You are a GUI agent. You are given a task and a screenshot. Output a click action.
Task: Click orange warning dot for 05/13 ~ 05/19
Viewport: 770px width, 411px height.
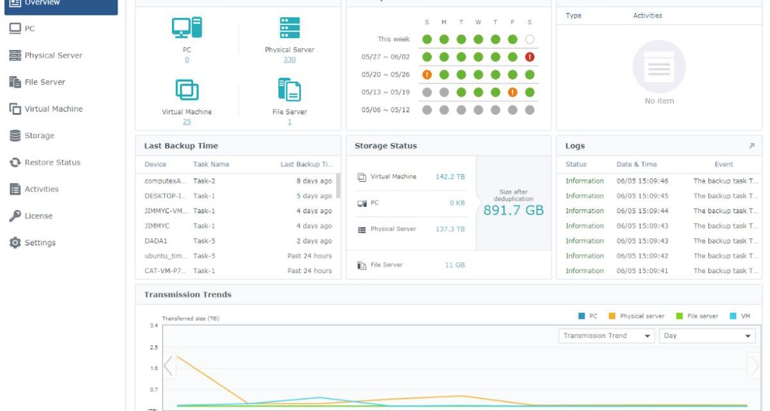click(512, 92)
